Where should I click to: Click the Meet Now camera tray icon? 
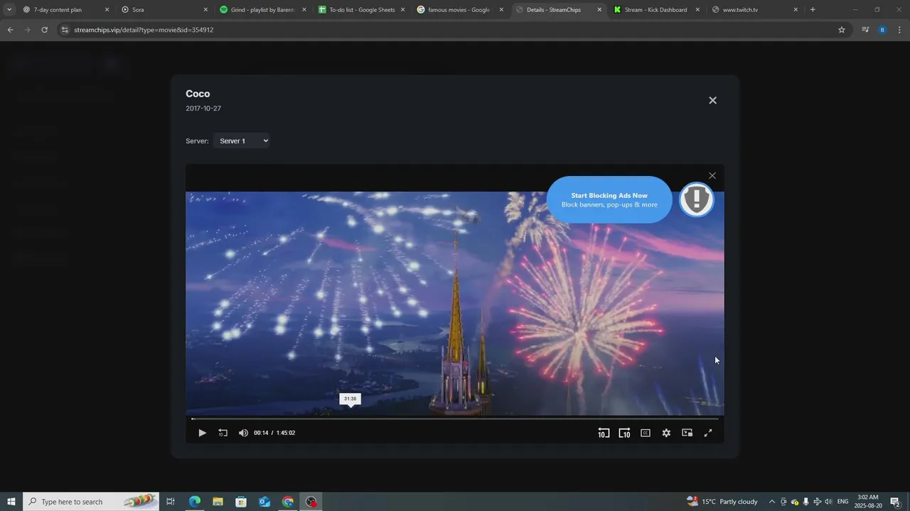click(783, 502)
